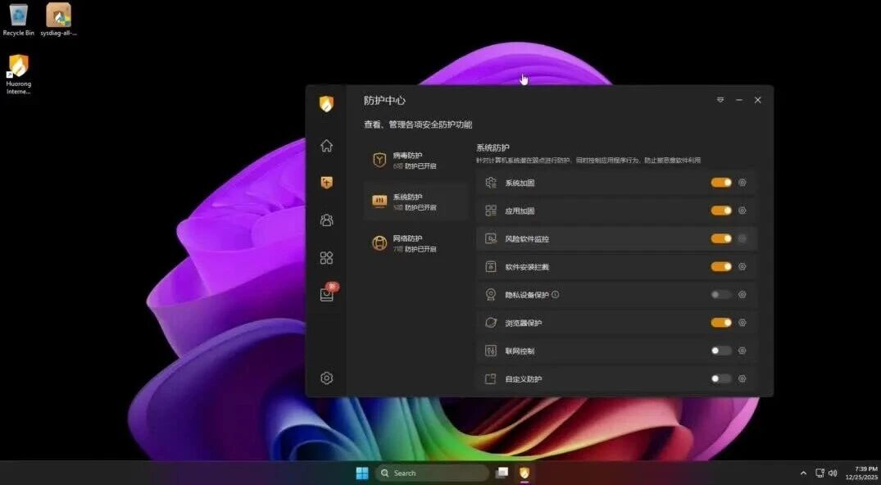
Task: Click the 系统防护 heading above the list
Action: coord(493,147)
